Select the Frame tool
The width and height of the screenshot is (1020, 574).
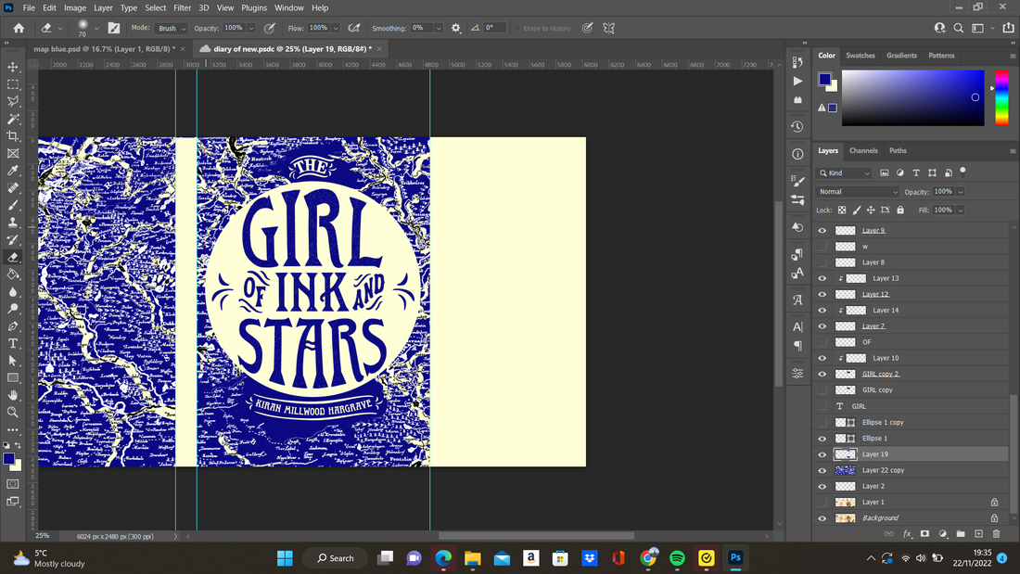(x=13, y=154)
